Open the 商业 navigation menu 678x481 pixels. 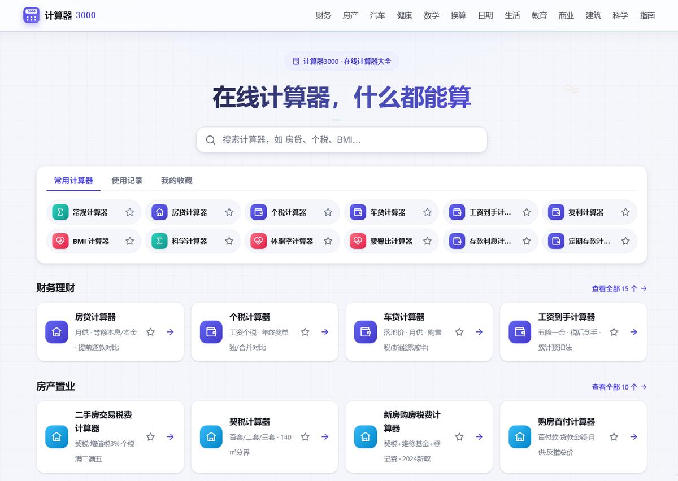click(x=567, y=15)
